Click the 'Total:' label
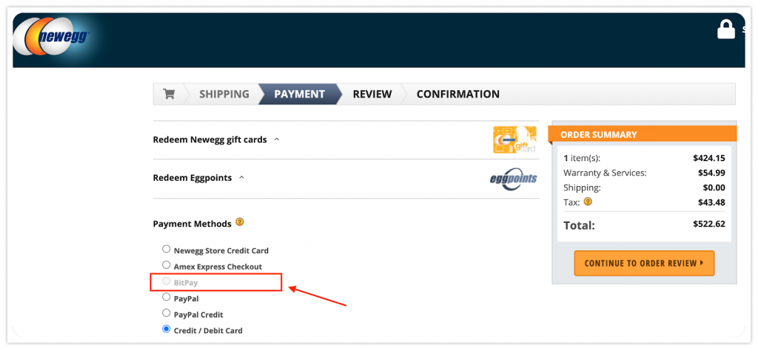 tap(579, 225)
